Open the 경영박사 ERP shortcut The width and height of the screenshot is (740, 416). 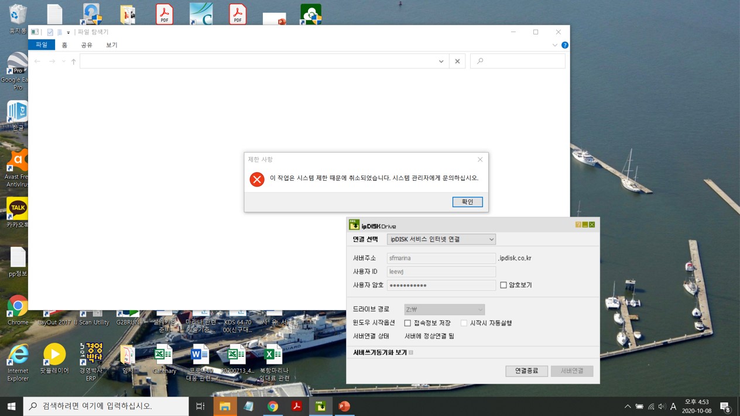(91, 363)
